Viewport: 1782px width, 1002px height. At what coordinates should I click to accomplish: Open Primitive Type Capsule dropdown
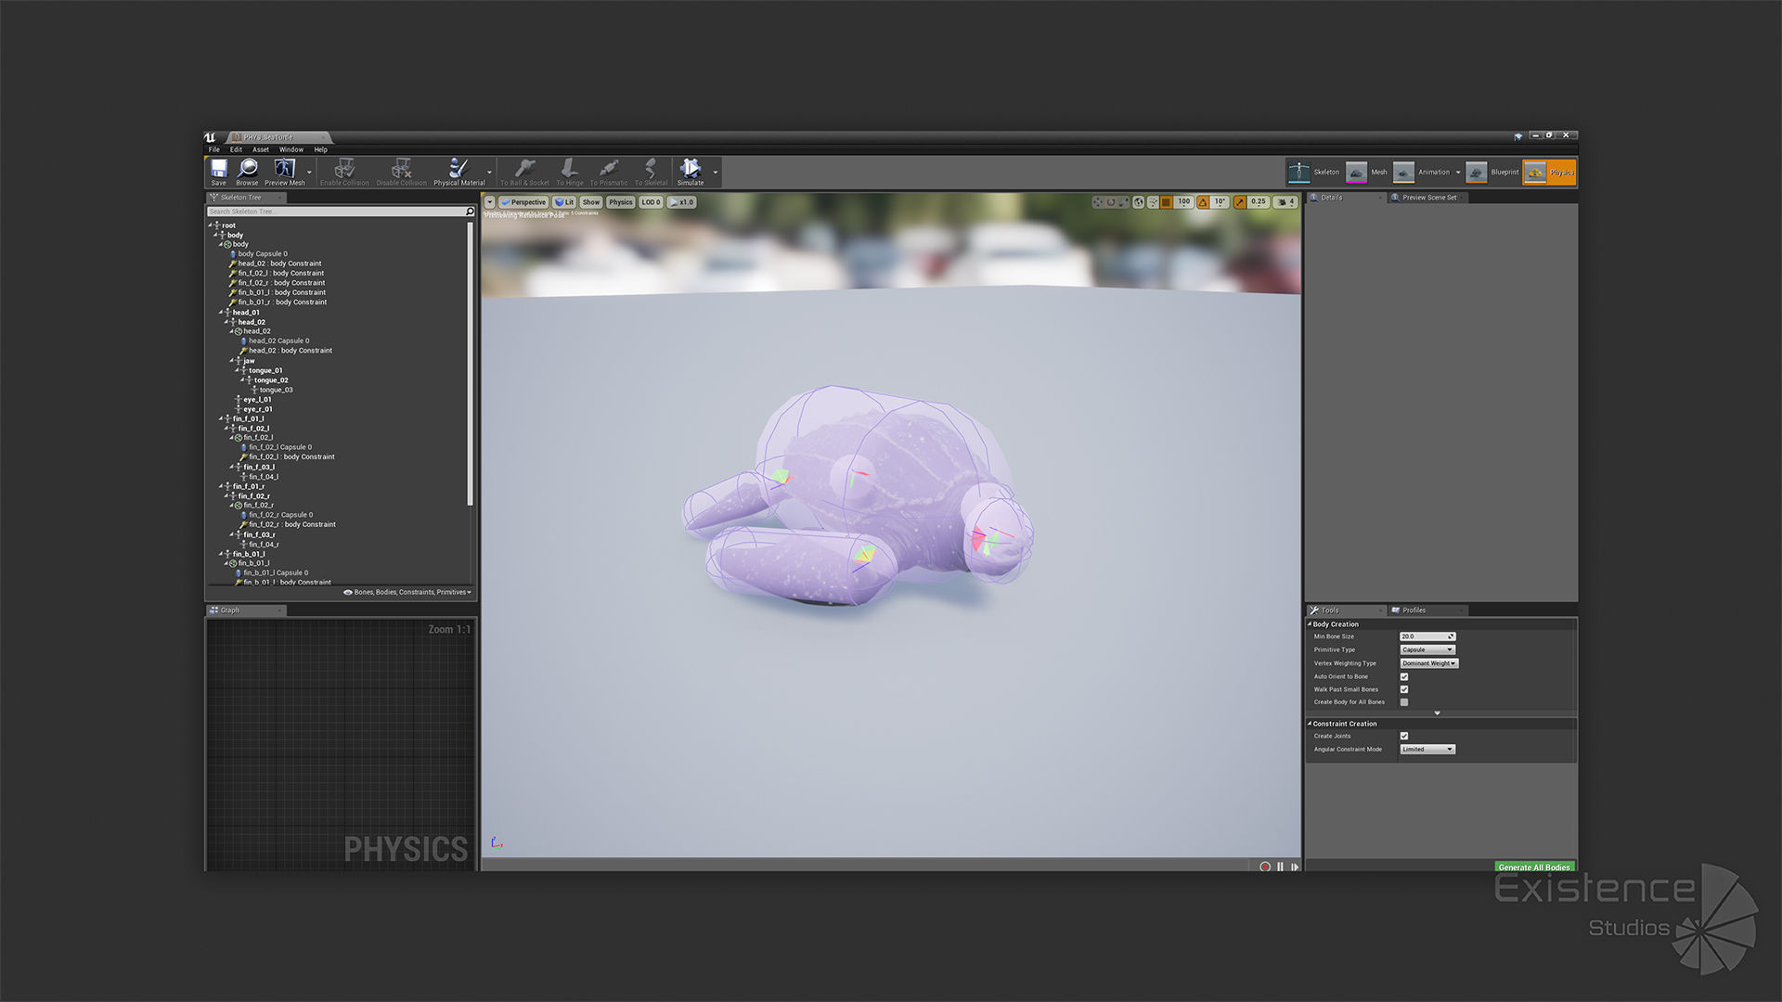pyautogui.click(x=1427, y=649)
